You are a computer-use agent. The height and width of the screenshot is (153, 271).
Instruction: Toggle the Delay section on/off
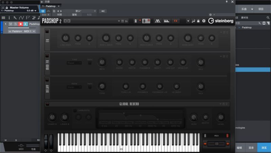point(47,80)
